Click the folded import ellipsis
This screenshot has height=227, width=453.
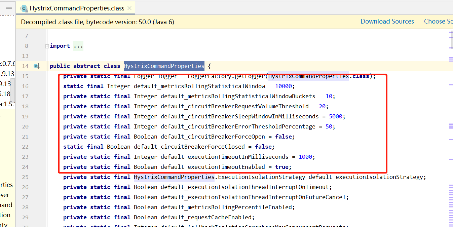coord(78,46)
